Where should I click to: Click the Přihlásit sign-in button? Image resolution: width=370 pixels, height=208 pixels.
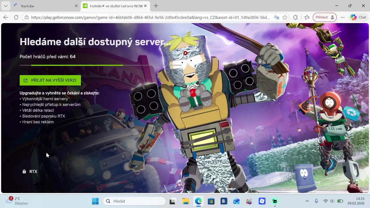pos(325,17)
